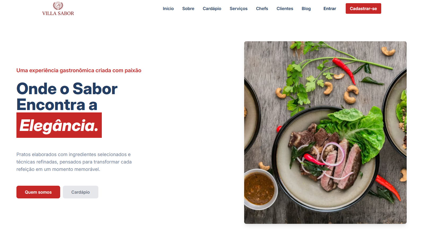Screen dimensions: 430x232
Task: Open the Sobre page from navigation
Action: (x=188, y=8)
